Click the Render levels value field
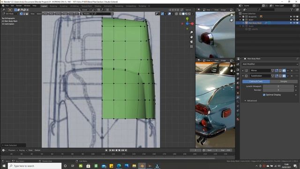The width and height of the screenshot is (300, 169). click(278, 90)
